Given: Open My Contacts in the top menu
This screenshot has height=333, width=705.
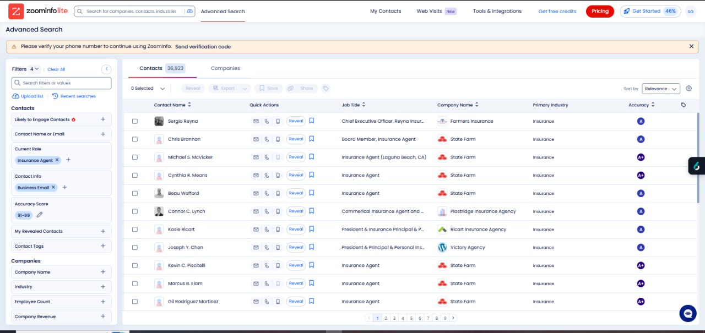Looking at the screenshot, I should coord(386,11).
